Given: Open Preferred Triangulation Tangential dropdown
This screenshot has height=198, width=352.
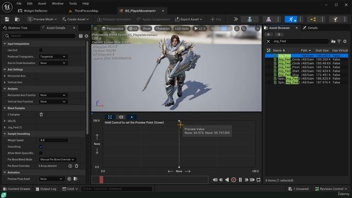Looking at the screenshot, I should (53, 57).
